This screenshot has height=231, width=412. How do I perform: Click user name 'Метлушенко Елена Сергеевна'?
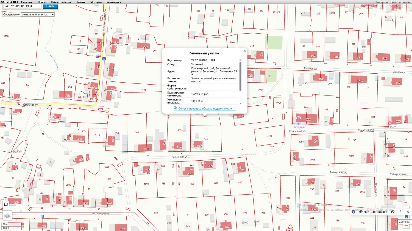[x=393, y=2]
